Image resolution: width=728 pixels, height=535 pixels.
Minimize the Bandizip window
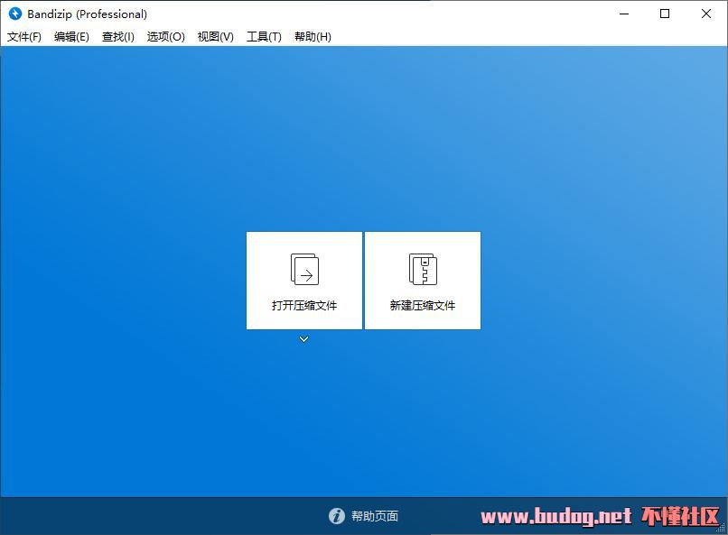pos(624,14)
